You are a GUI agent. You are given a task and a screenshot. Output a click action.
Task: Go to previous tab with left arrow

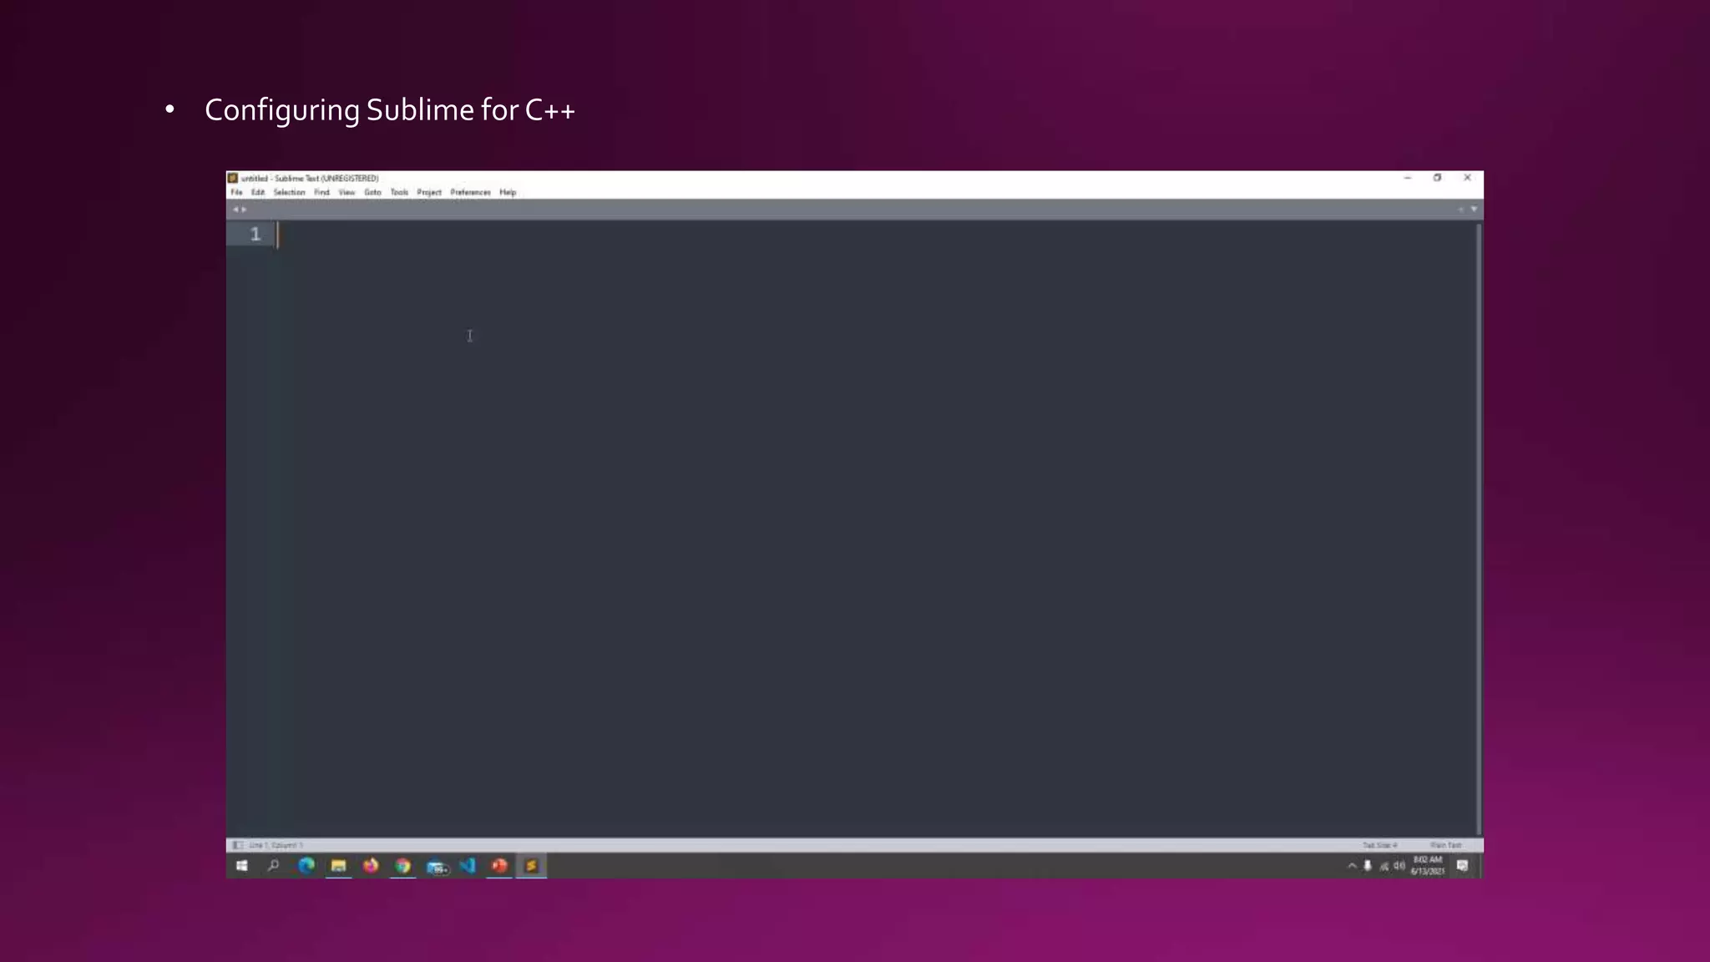[x=235, y=210]
